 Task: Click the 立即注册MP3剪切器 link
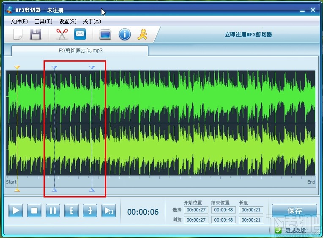click(249, 34)
